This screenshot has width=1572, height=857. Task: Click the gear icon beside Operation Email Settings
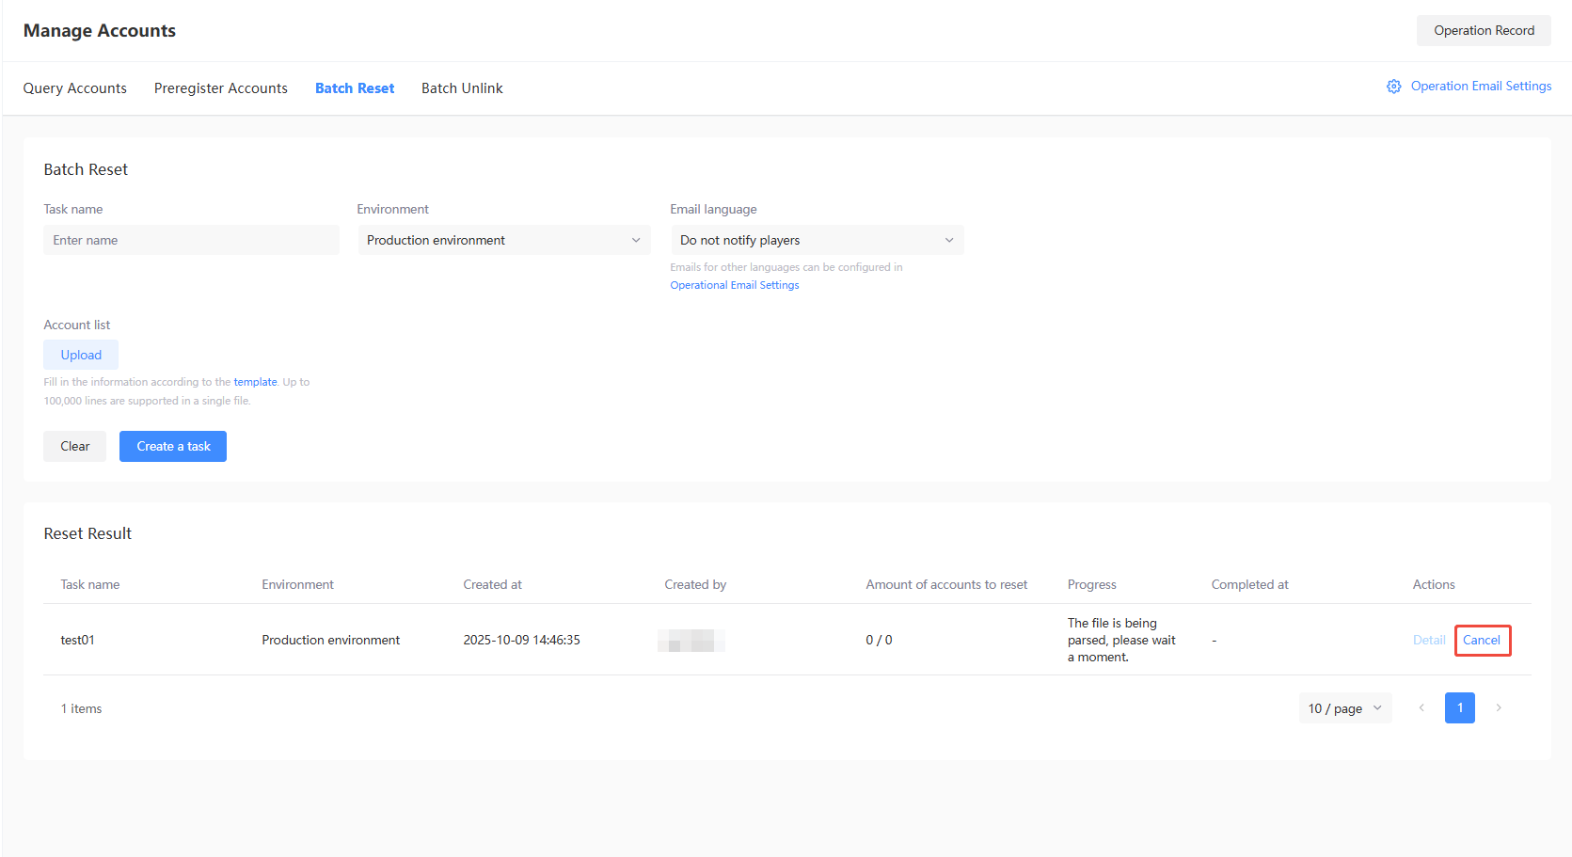tap(1393, 87)
